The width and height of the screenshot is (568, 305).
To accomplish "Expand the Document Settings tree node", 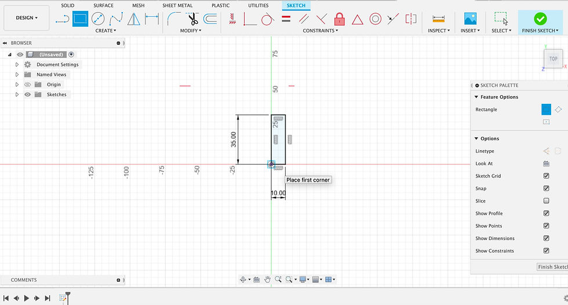I will 17,64.
